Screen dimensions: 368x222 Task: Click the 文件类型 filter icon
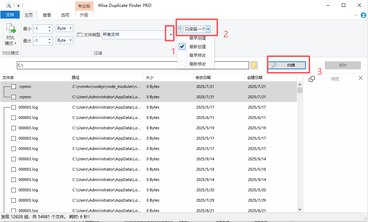(x=80, y=35)
